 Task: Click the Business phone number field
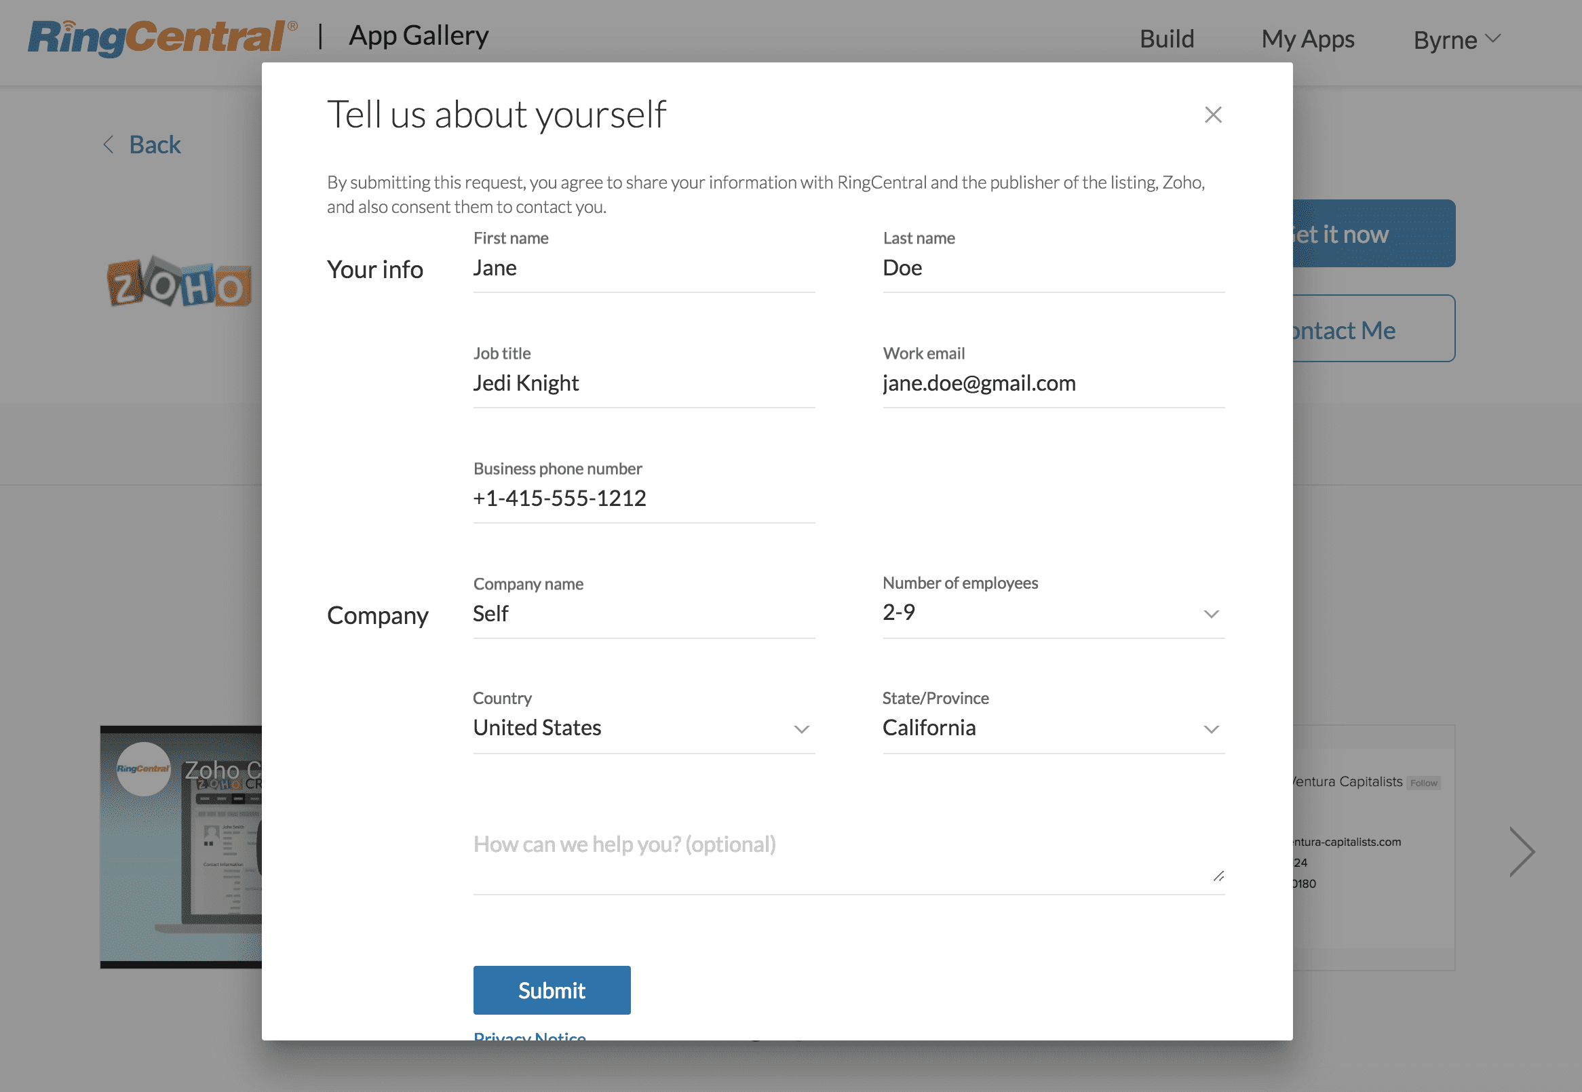(643, 498)
